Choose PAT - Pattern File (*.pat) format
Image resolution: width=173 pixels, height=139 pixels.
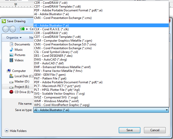click(101, 78)
